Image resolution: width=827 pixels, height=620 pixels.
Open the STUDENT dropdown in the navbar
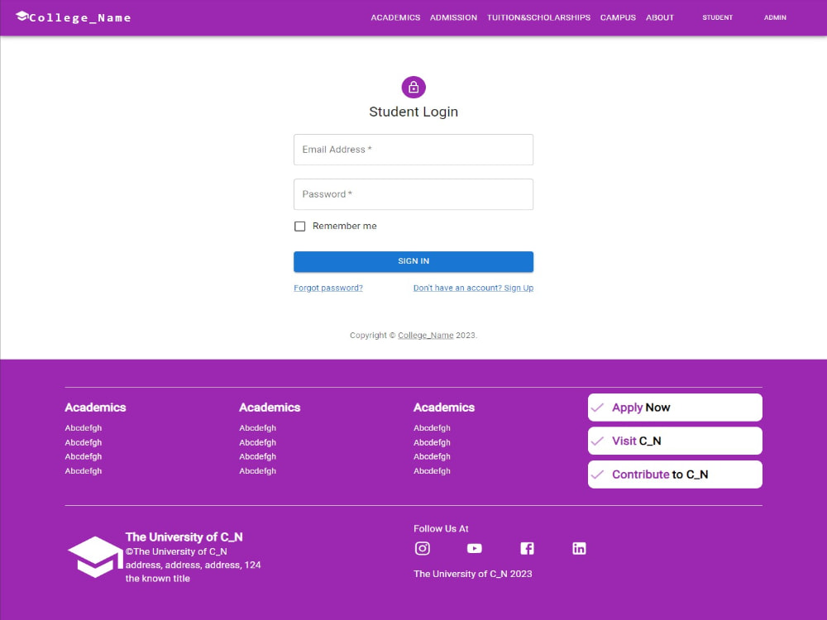717,17
